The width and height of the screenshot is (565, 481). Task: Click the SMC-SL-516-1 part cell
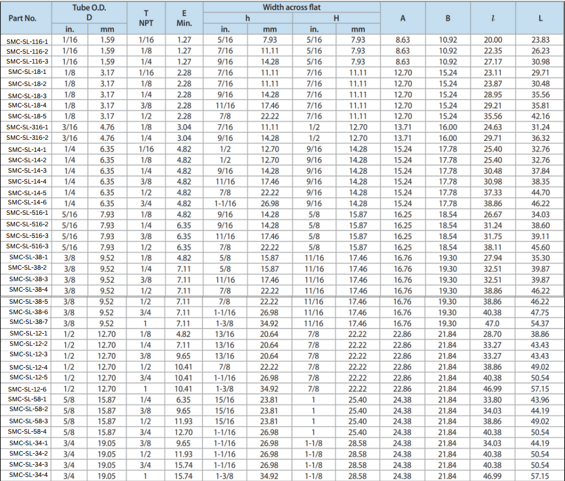(x=27, y=214)
